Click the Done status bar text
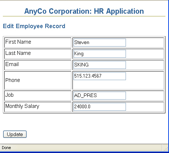 coord(6,148)
